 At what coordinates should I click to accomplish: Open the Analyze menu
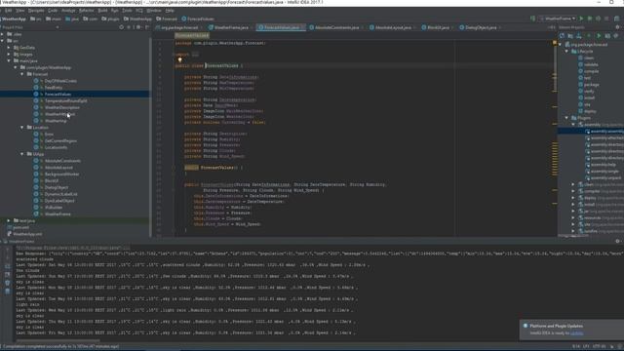(68, 11)
